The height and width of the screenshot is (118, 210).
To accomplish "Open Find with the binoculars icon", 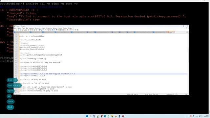I will 39,30.
